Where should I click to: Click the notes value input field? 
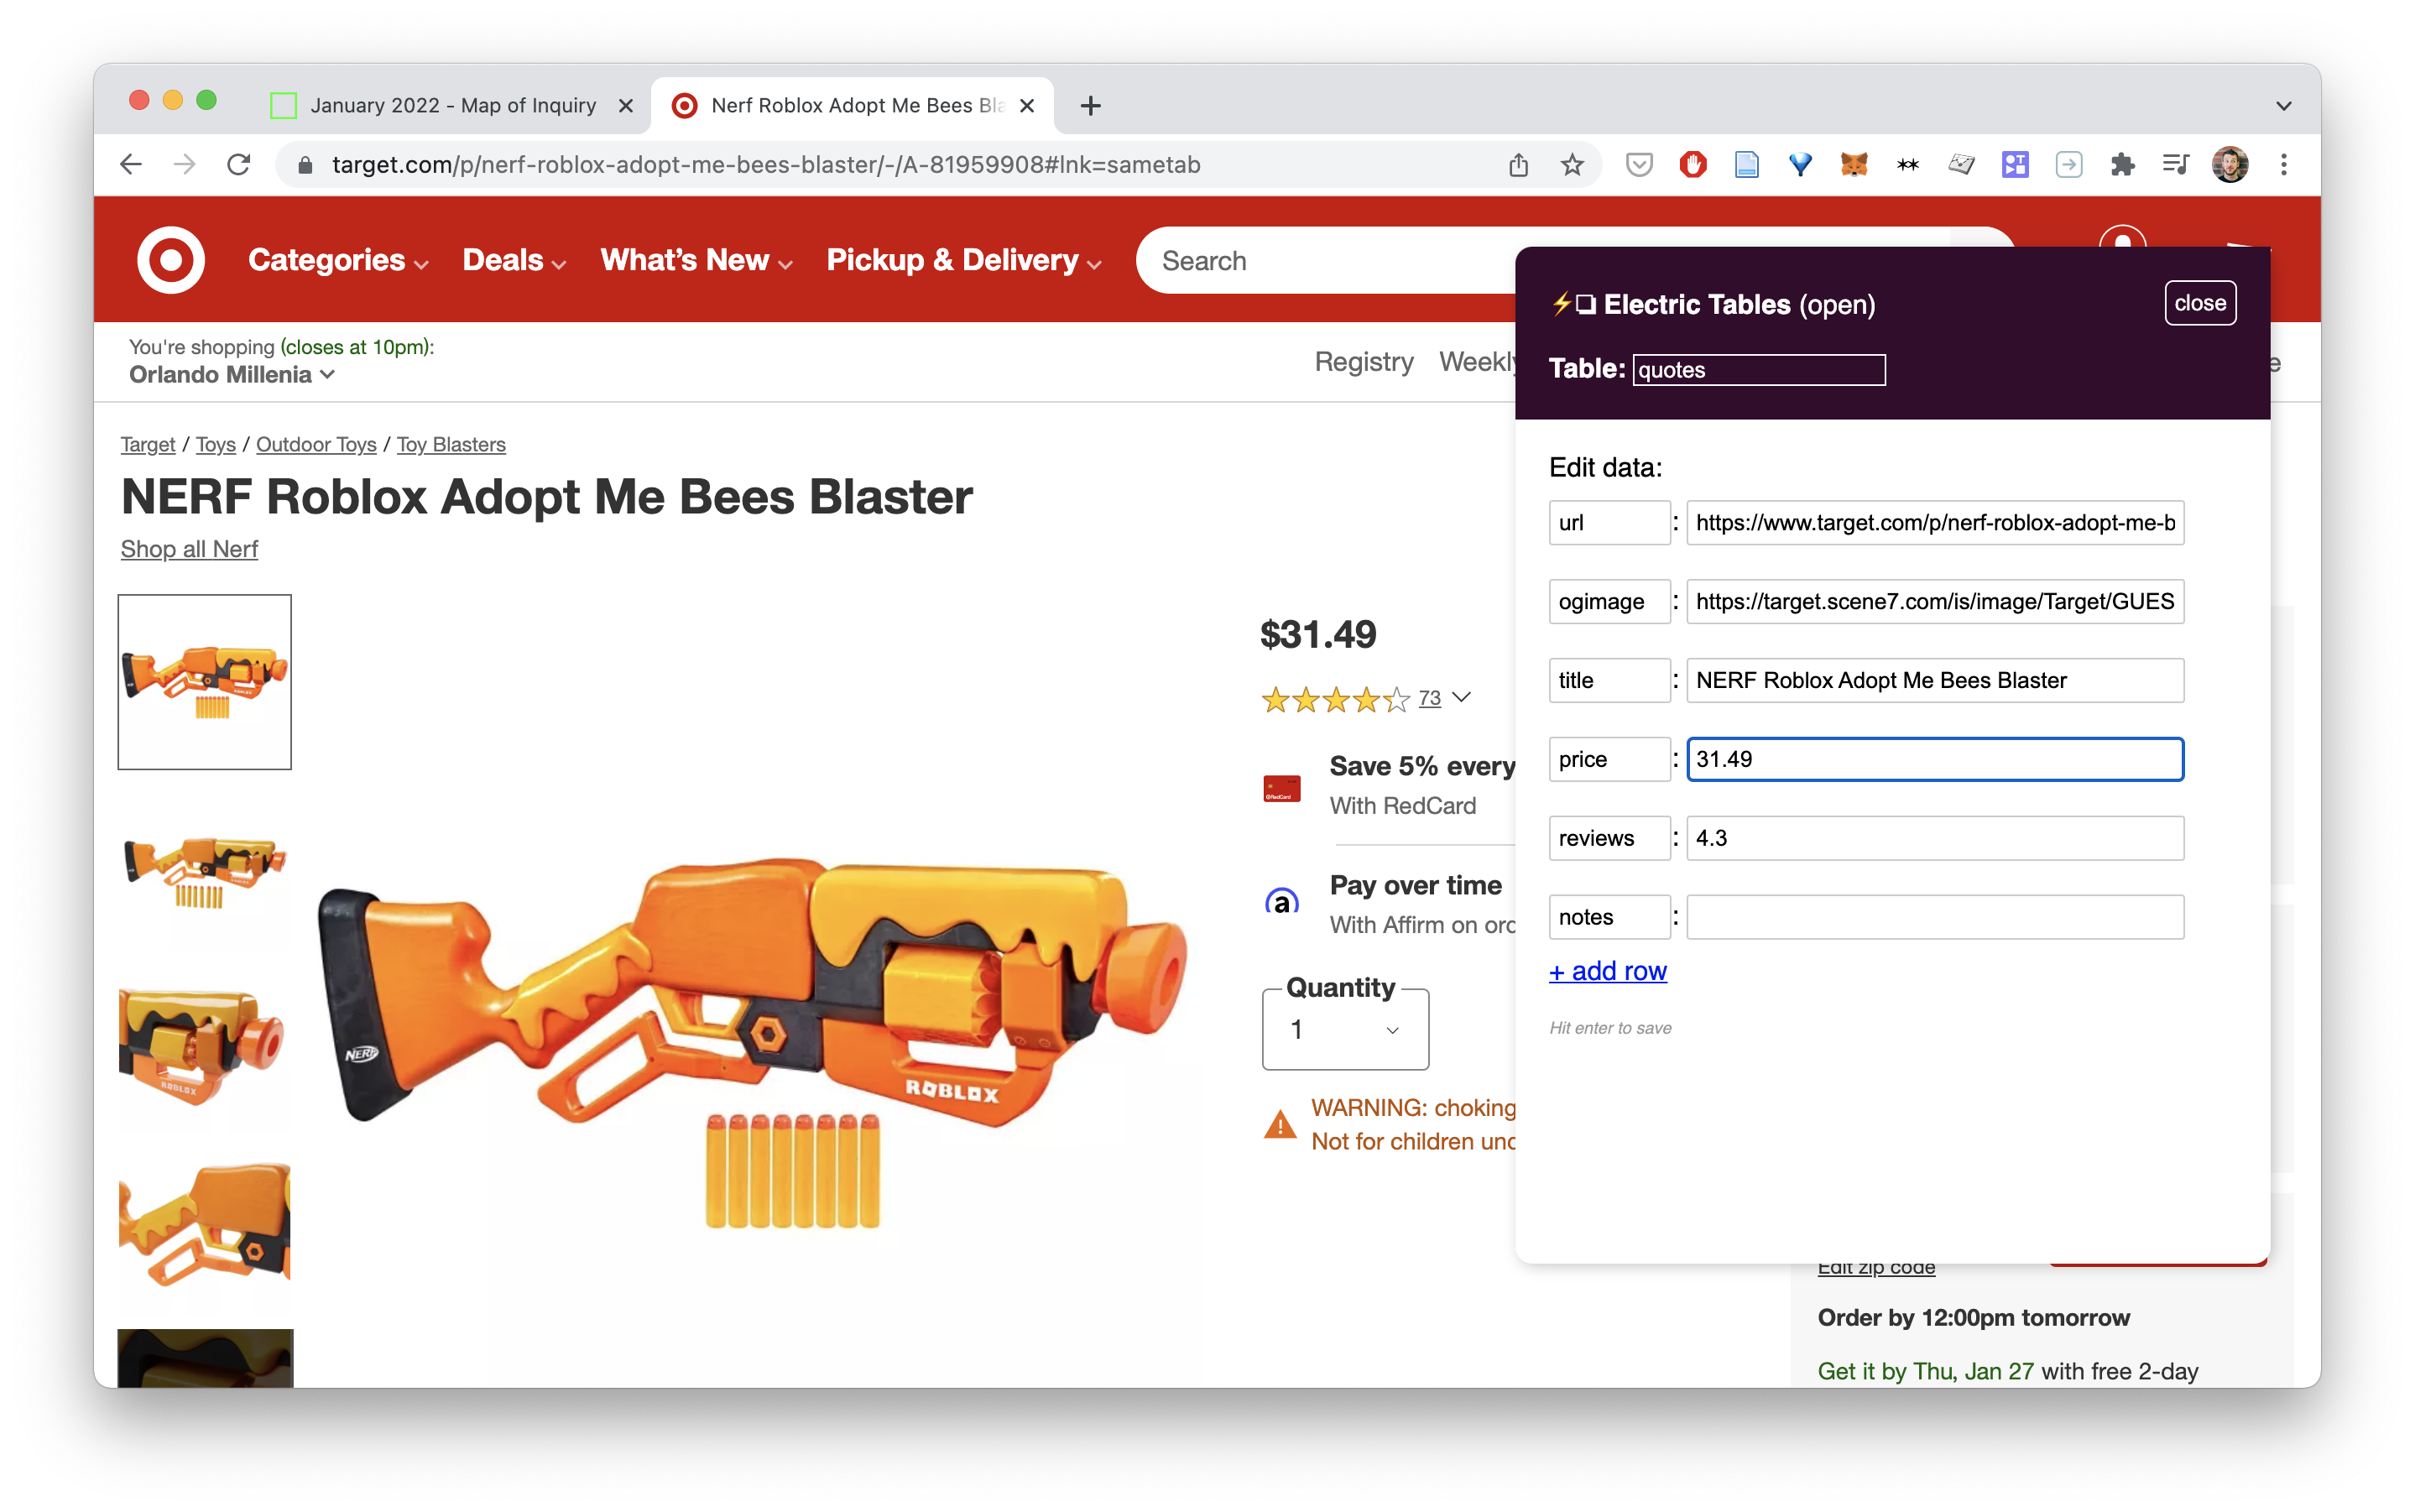[x=1934, y=917]
